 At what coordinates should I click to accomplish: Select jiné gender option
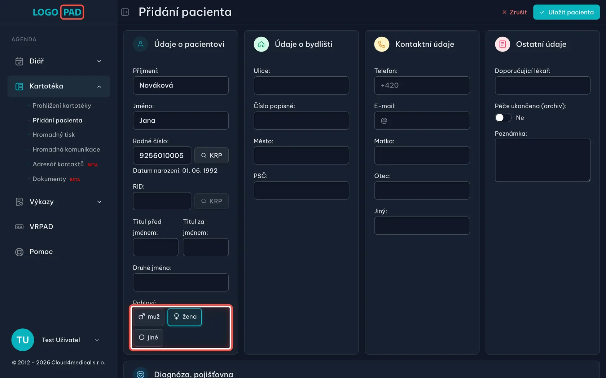pos(148,338)
